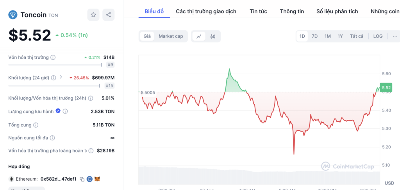Click the Hợp đồng section heading
This screenshot has width=400, height=190.
19,167
